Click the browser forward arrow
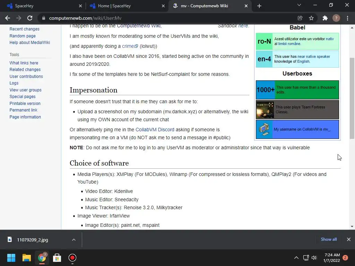Image resolution: width=355 pixels, height=266 pixels. tap(19, 18)
